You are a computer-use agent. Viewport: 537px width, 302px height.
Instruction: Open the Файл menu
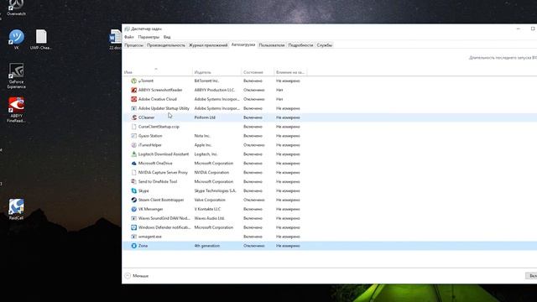tap(129, 37)
